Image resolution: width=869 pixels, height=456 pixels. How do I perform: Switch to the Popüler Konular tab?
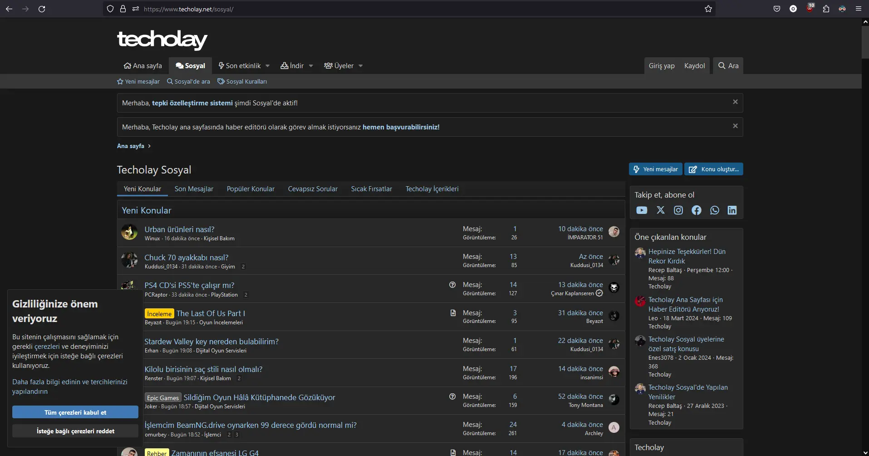250,189
